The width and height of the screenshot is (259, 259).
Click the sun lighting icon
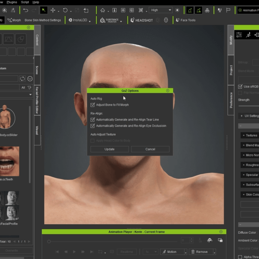pos(177,10)
